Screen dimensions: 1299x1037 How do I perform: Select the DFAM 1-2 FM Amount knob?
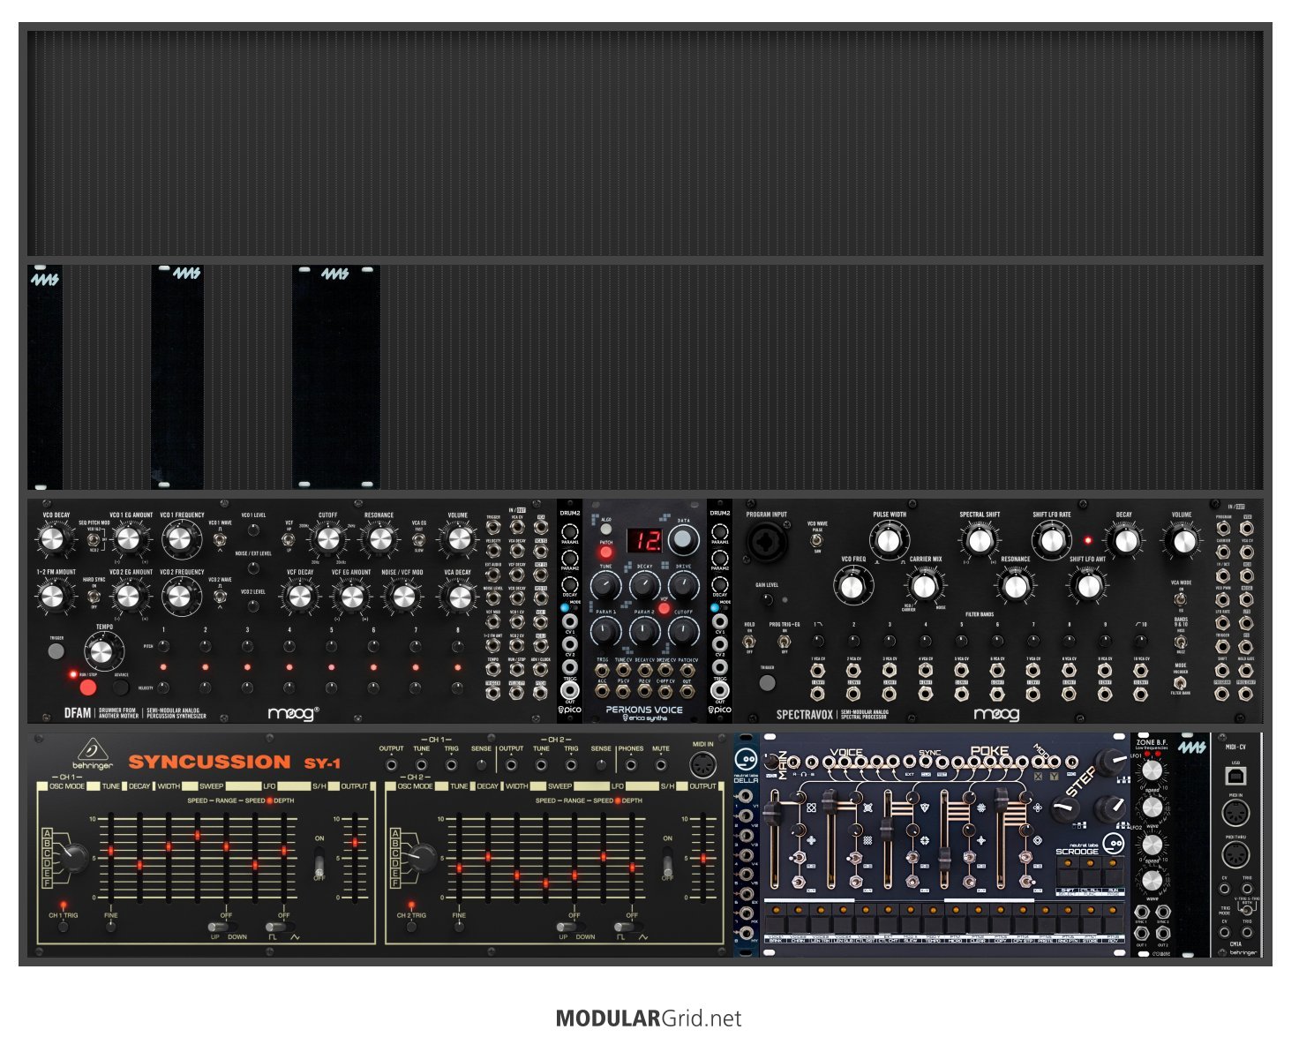54,597
